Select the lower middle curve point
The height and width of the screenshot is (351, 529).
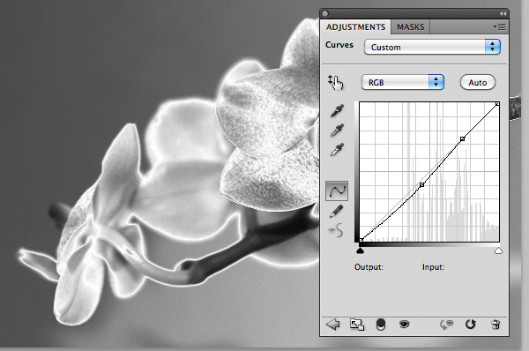421,184
